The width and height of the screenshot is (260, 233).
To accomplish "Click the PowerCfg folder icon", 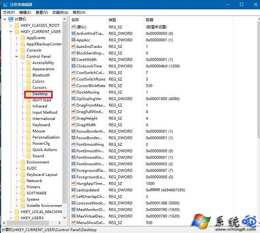I will [x=29, y=144].
